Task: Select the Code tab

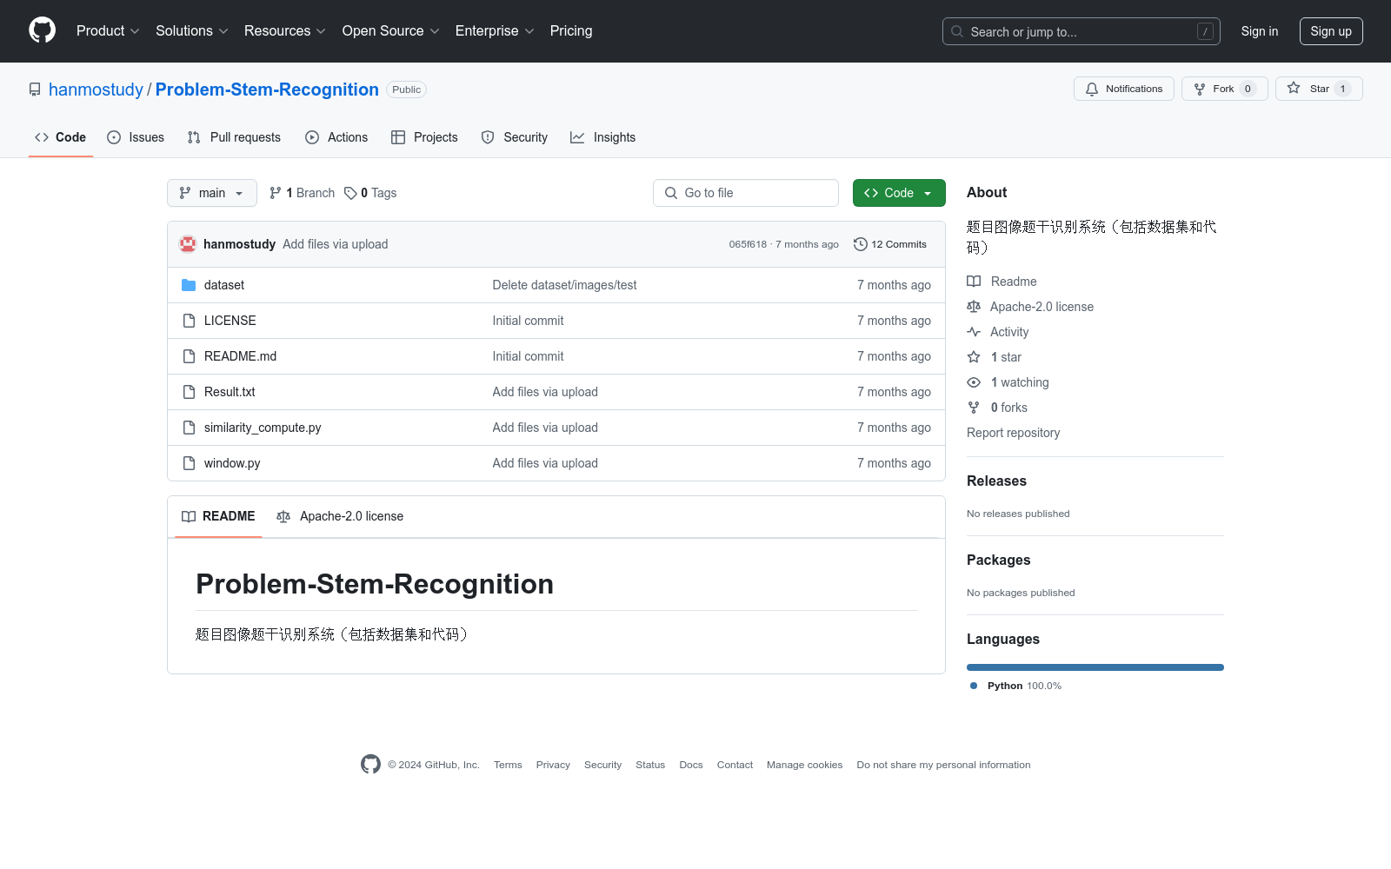Action: pos(61,137)
